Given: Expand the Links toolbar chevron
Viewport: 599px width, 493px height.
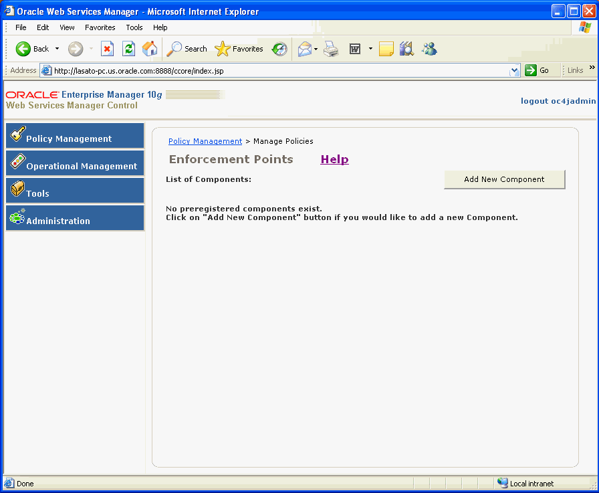Looking at the screenshot, I should click(592, 68).
